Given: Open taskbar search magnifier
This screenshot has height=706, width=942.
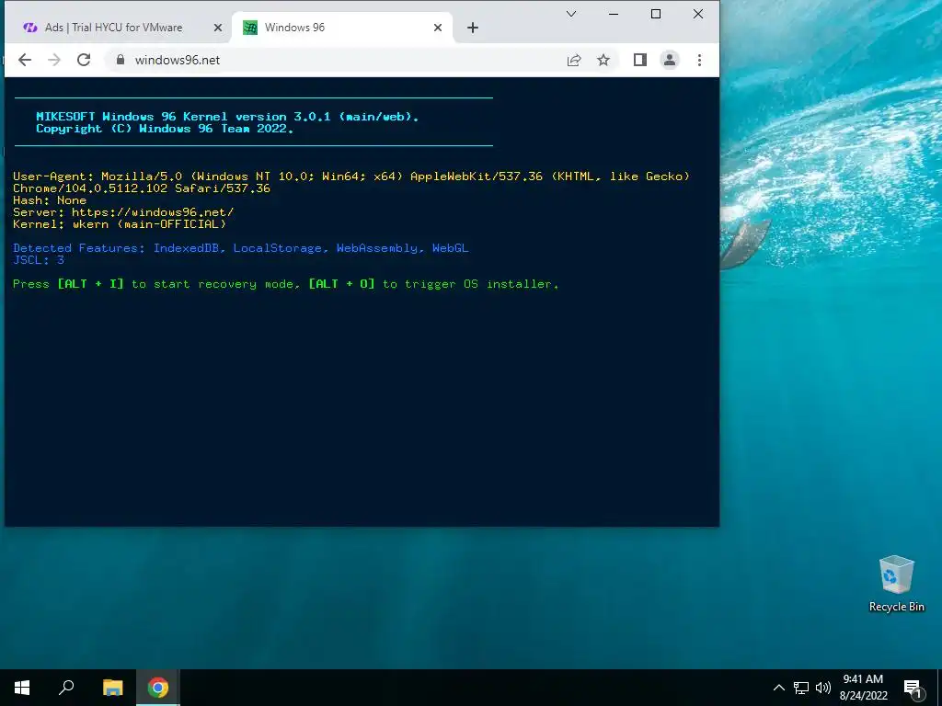Looking at the screenshot, I should coord(66,688).
